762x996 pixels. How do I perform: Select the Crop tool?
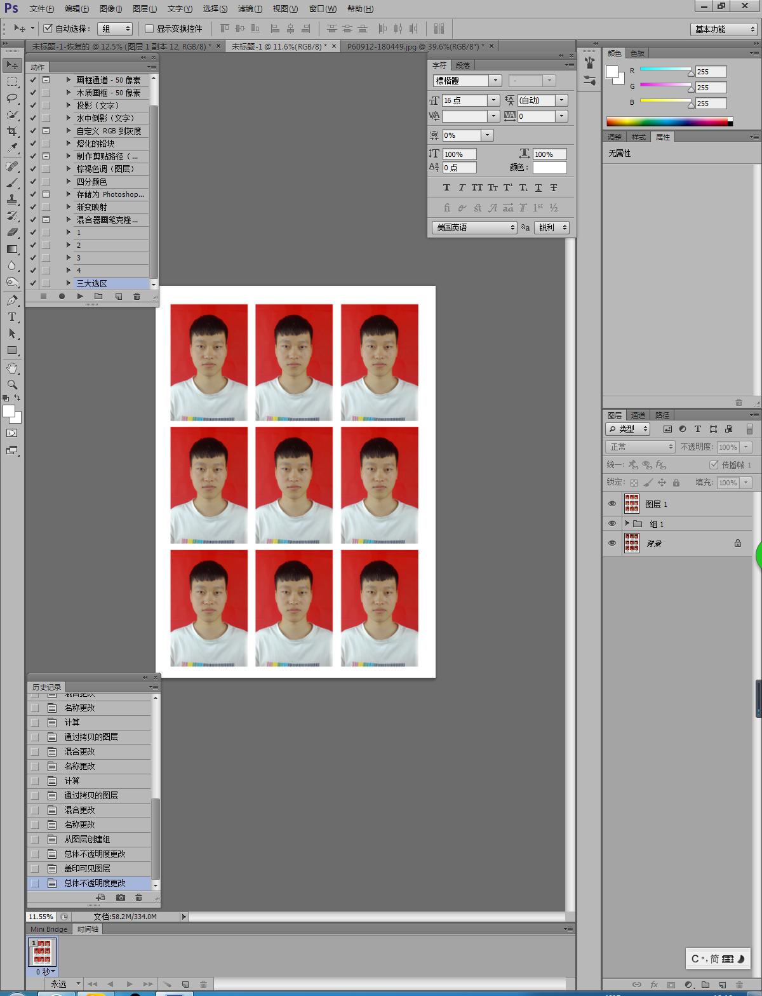(x=12, y=131)
